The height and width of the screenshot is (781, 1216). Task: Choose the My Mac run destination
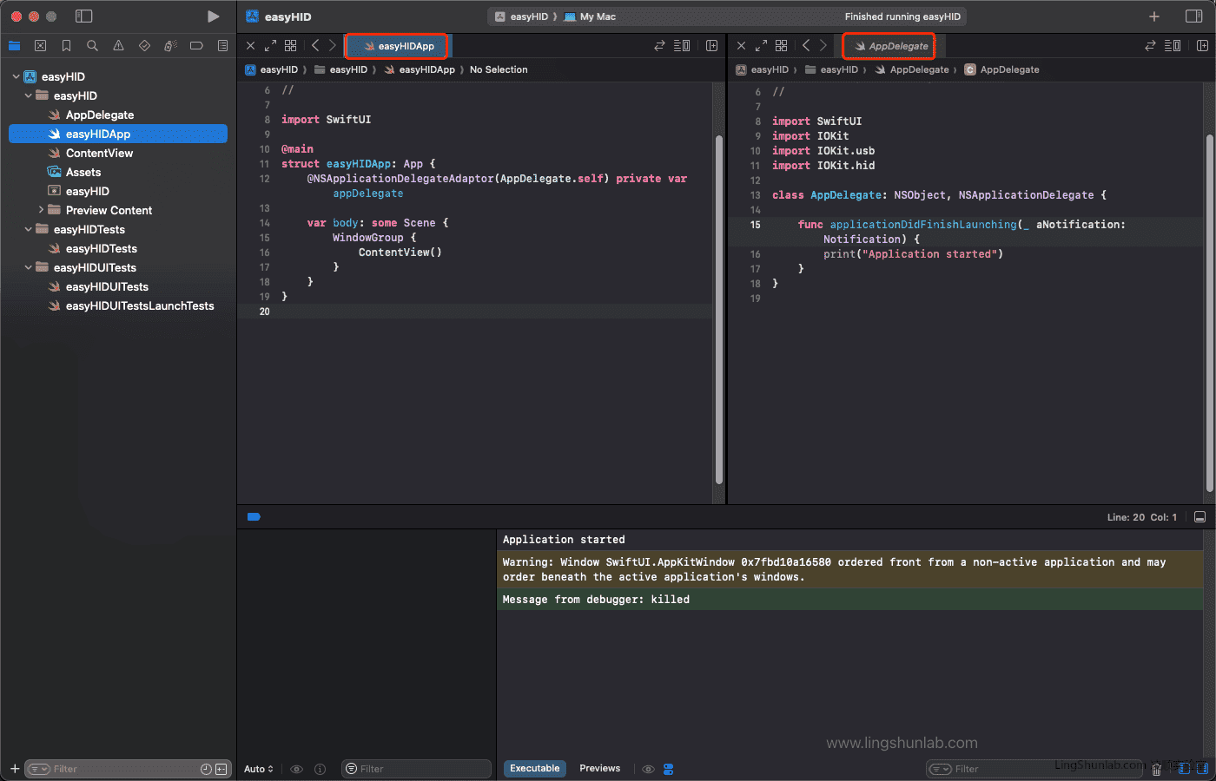[x=591, y=16]
